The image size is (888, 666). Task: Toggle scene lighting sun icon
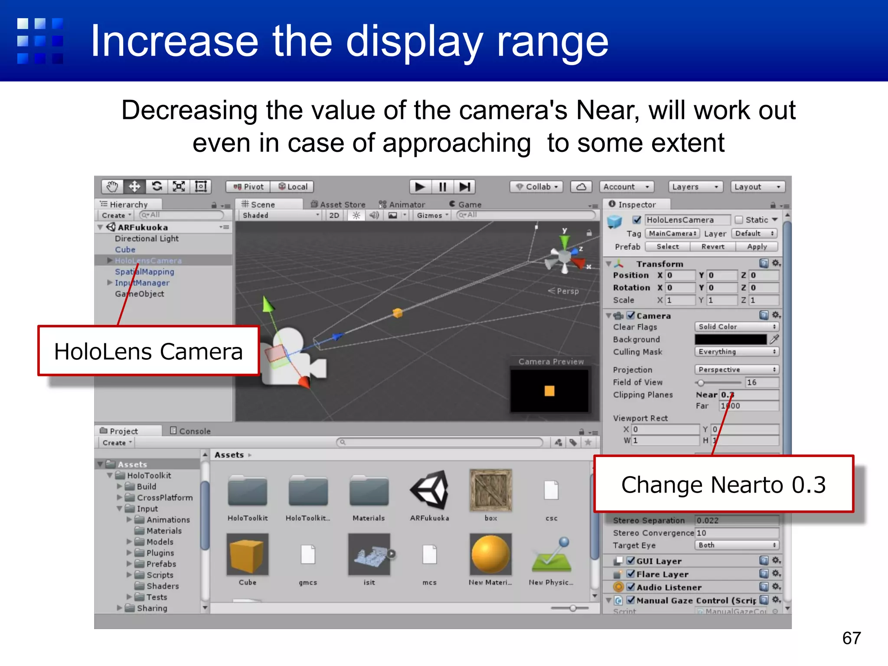[356, 215]
